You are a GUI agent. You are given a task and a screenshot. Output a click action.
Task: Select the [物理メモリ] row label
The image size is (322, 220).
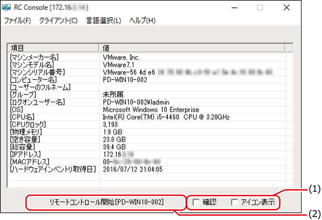coord(26,132)
